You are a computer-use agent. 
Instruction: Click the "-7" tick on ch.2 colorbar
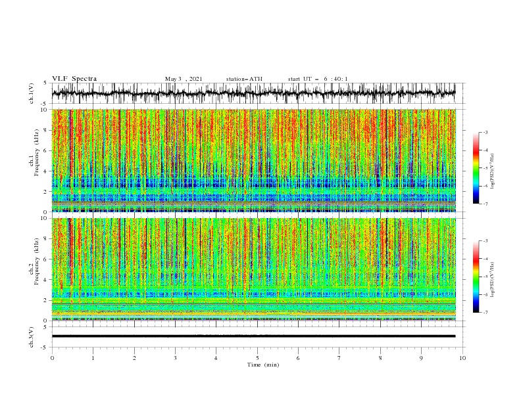tap(485, 312)
